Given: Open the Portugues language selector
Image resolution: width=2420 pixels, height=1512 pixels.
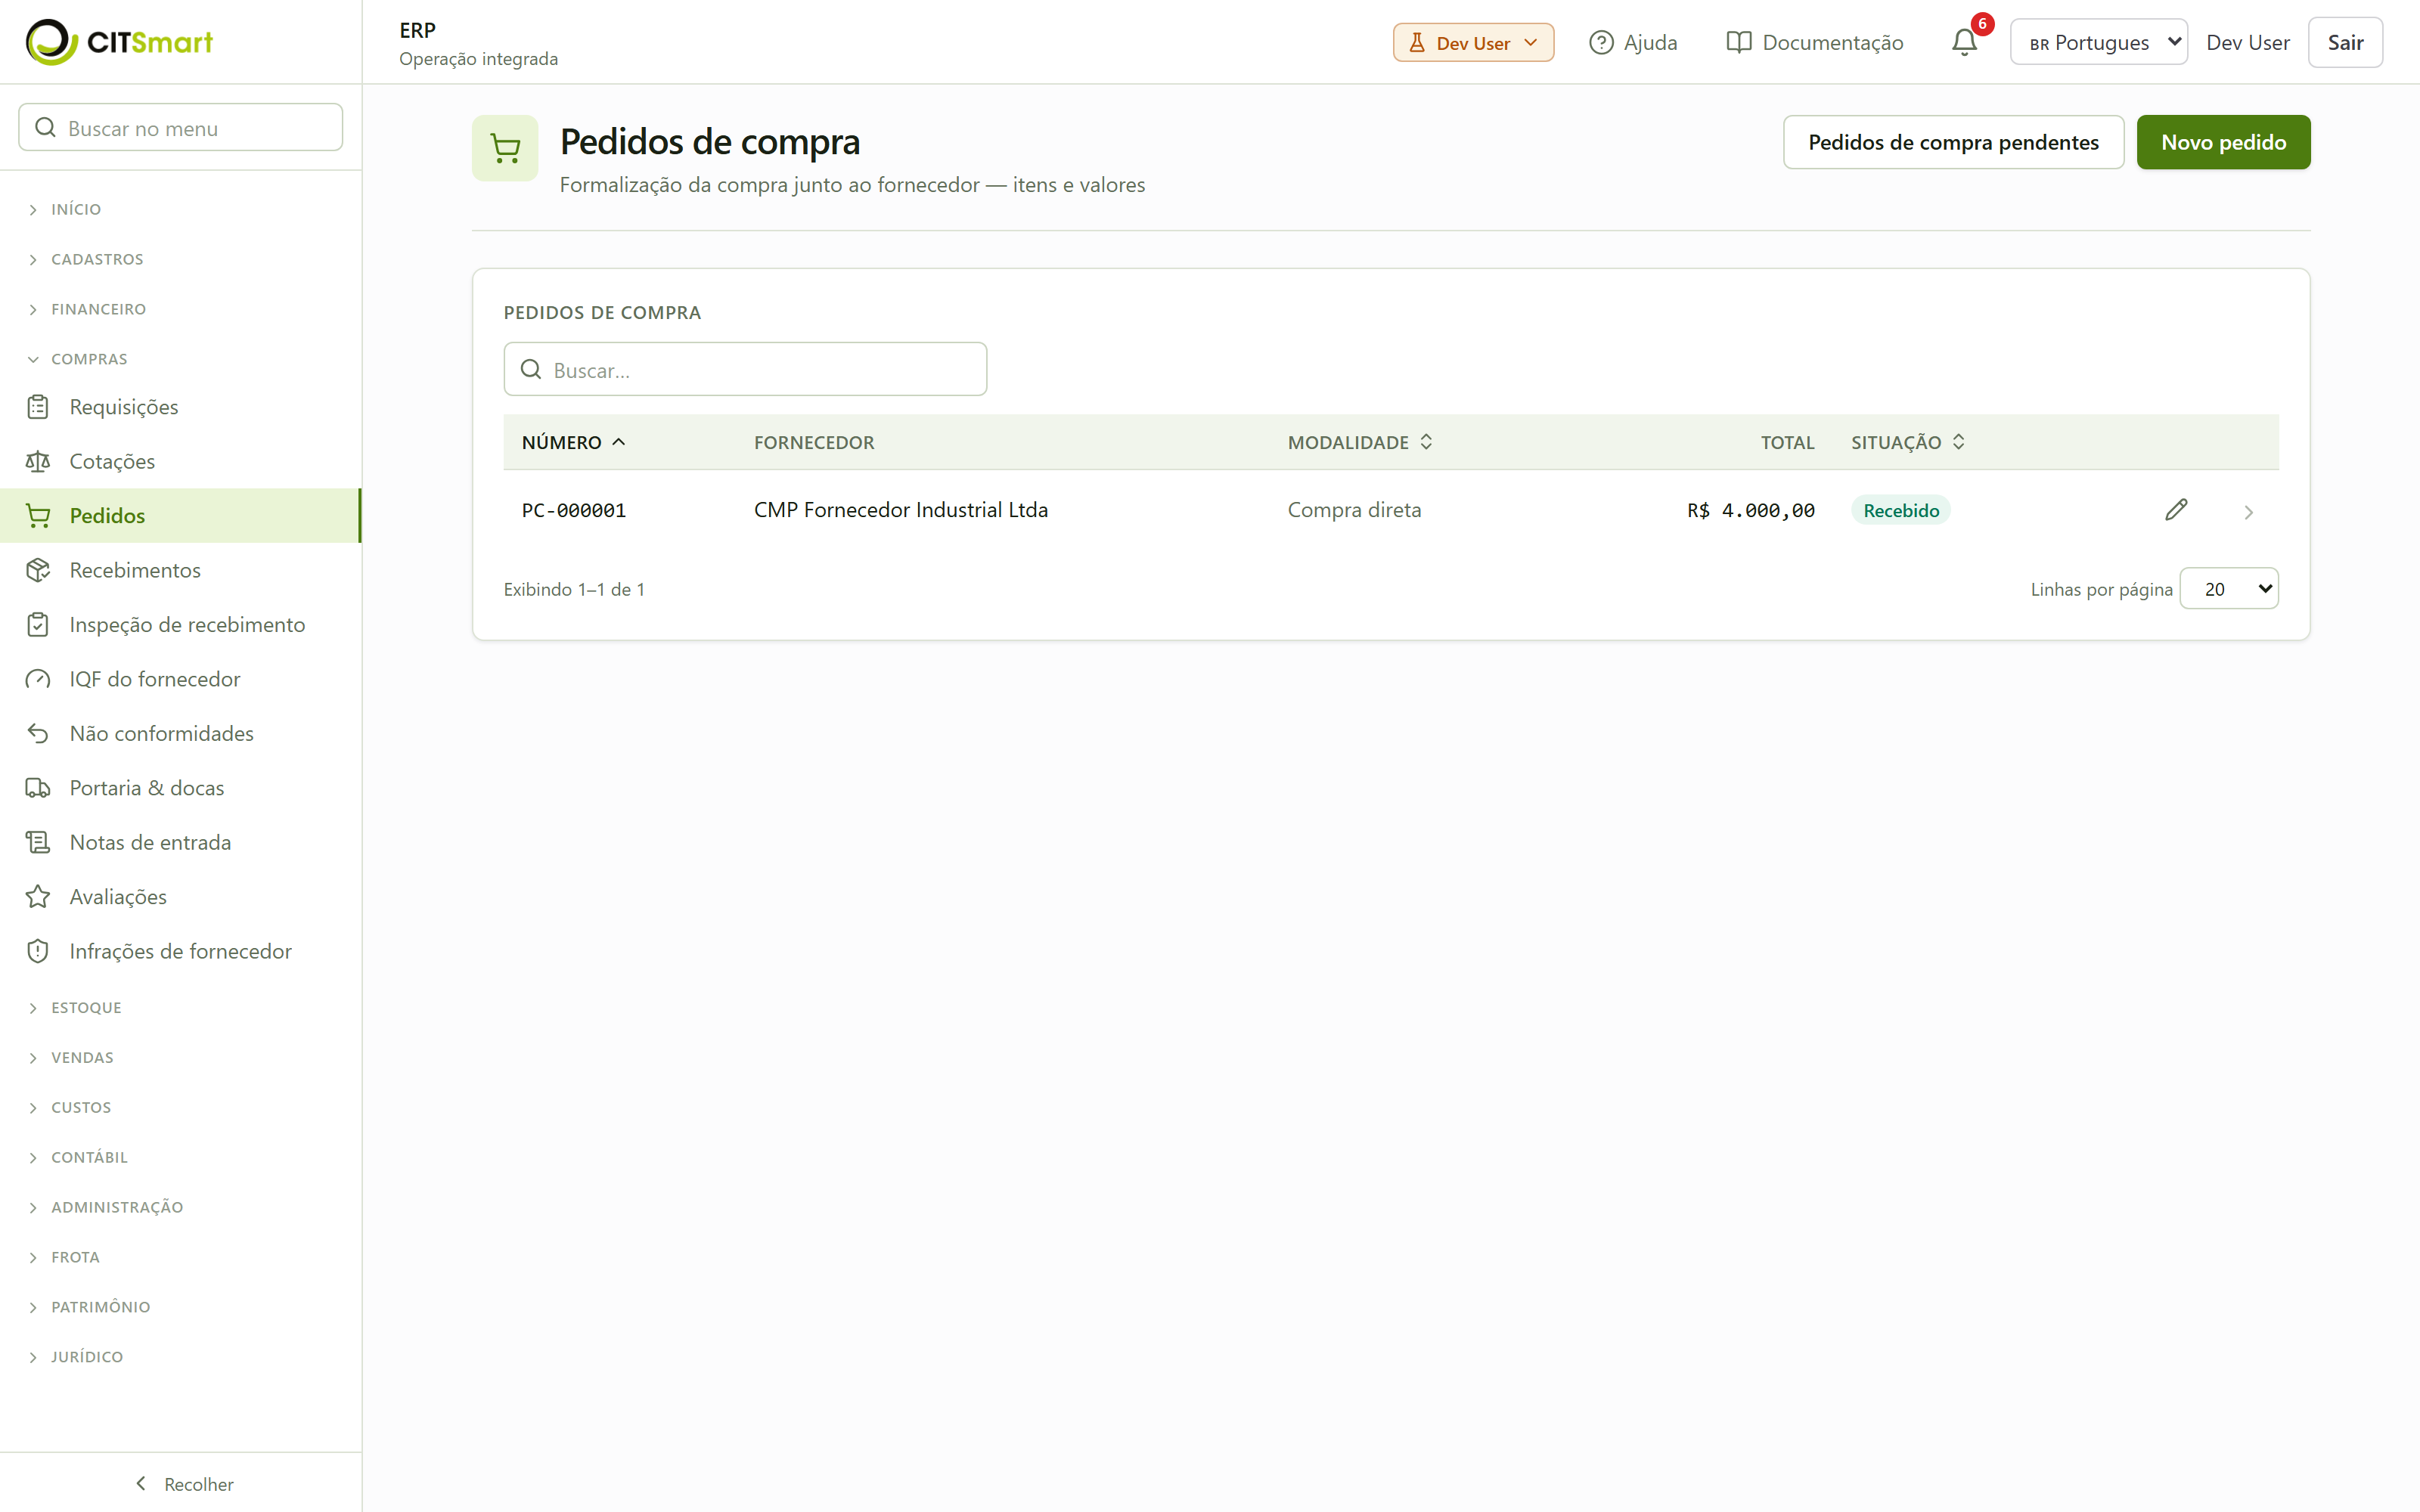Looking at the screenshot, I should 2098,42.
